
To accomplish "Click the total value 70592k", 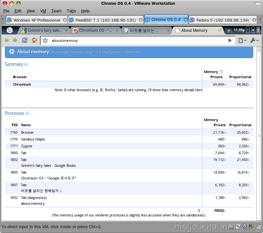I will point(220,211).
